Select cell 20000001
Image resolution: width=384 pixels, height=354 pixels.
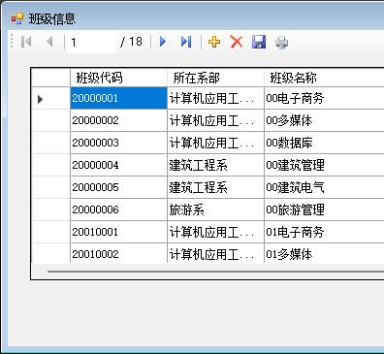click(x=118, y=98)
